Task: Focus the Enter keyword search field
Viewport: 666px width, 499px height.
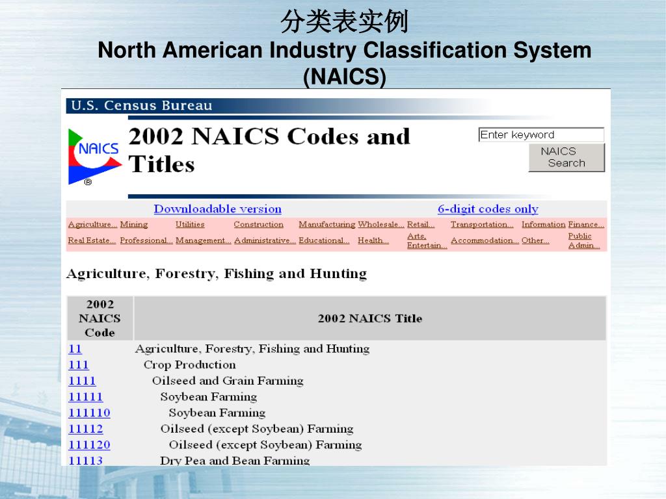Action: tap(541, 134)
